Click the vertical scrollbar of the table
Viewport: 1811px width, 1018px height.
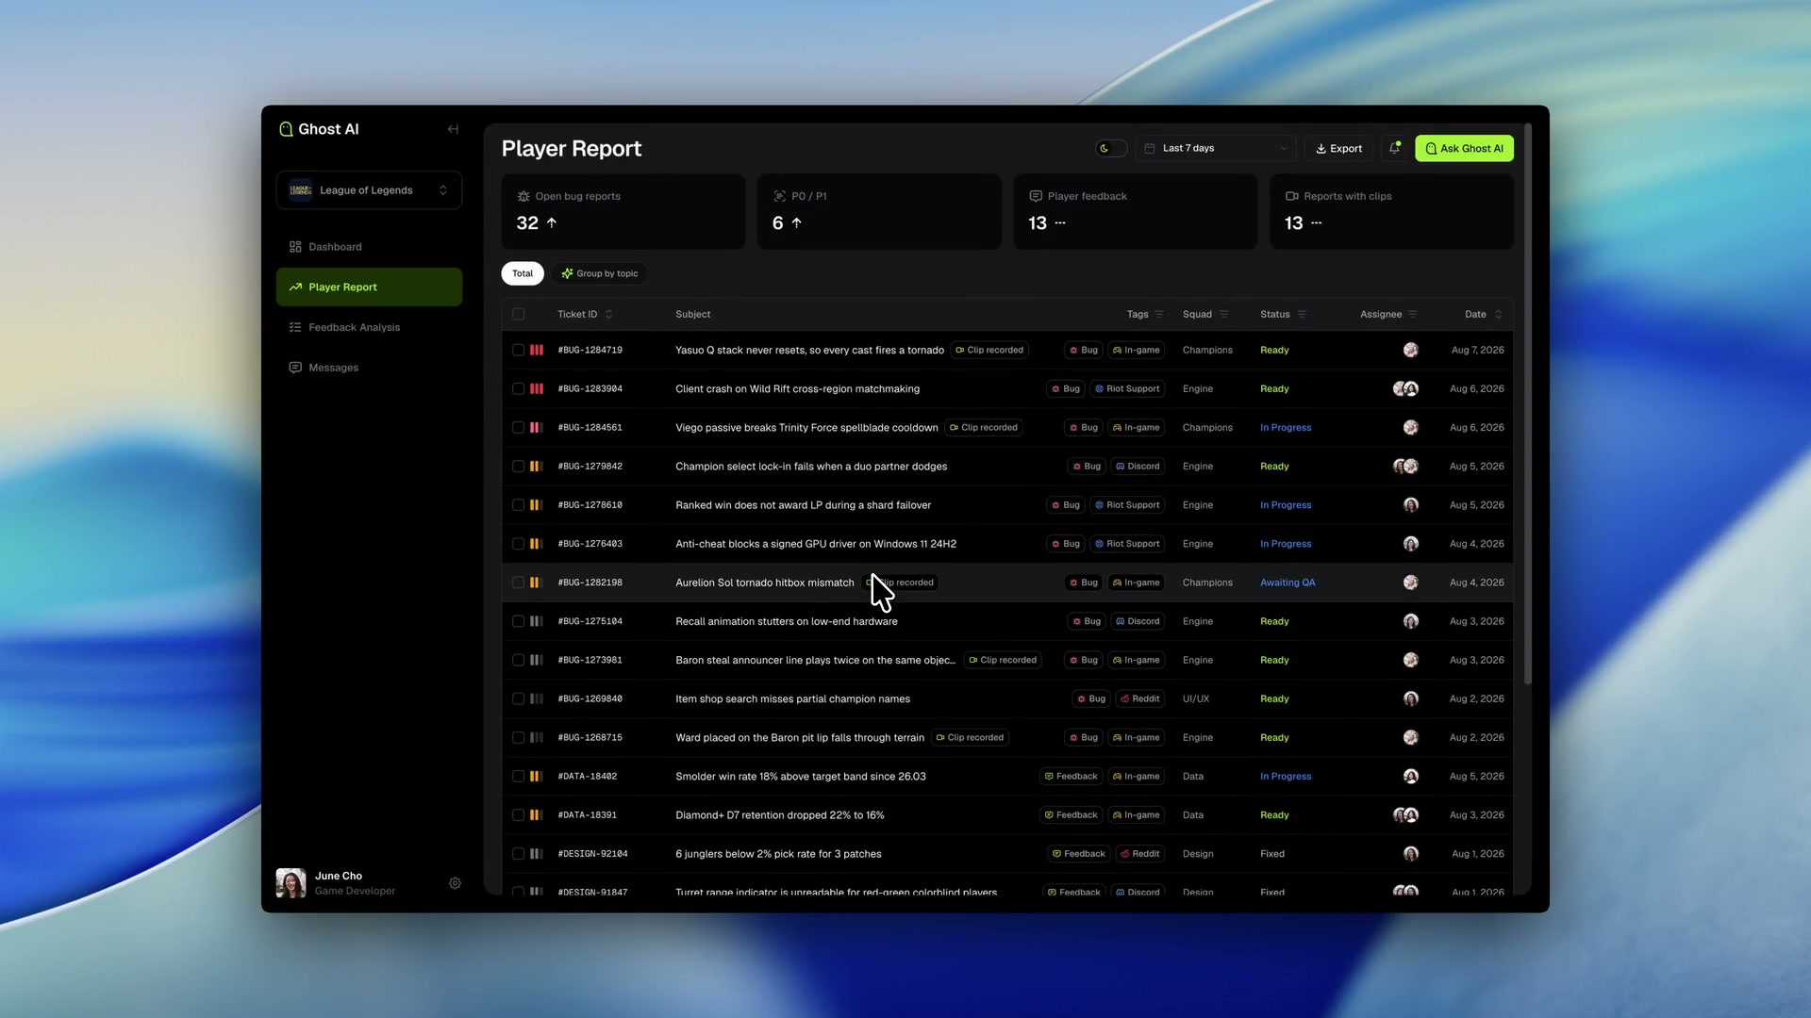[x=1528, y=405]
